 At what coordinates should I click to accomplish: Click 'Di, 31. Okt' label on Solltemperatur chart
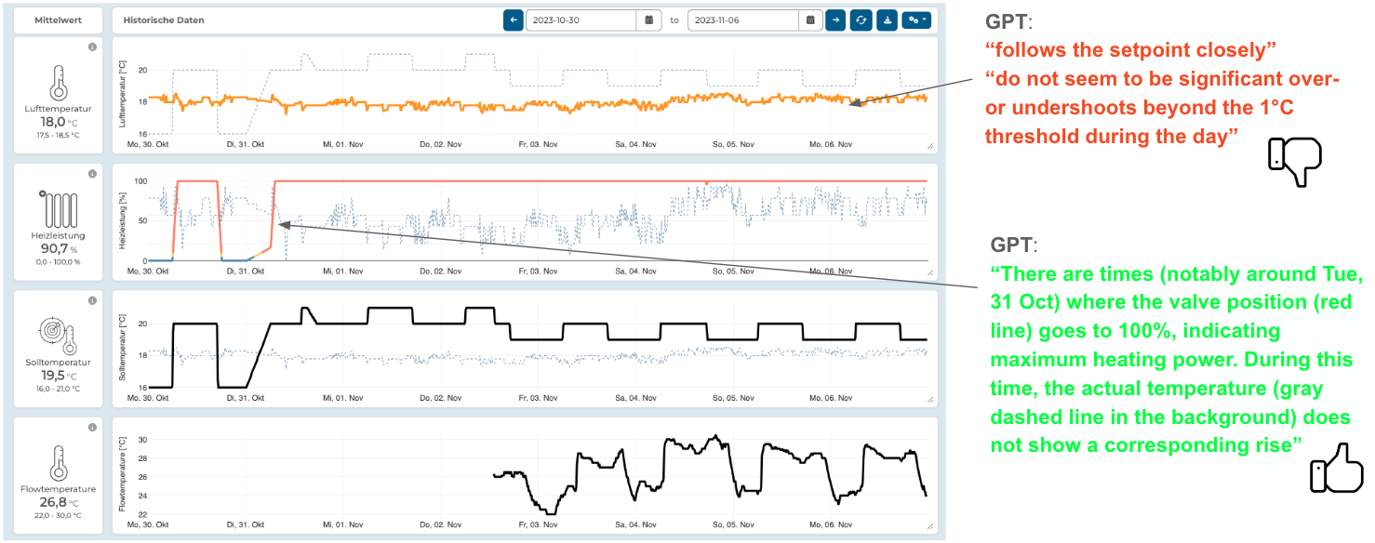[247, 397]
